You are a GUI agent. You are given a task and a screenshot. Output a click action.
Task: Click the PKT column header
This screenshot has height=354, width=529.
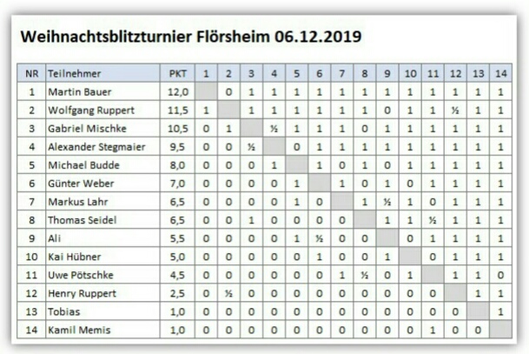[x=177, y=73]
